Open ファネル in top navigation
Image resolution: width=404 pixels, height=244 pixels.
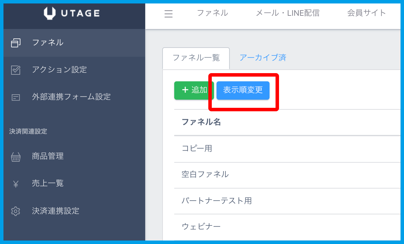point(212,13)
